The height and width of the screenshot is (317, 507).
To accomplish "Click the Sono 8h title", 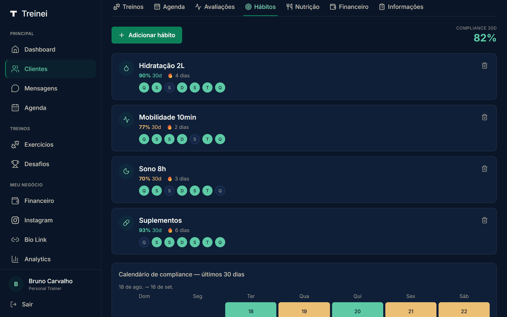I will [153, 169].
